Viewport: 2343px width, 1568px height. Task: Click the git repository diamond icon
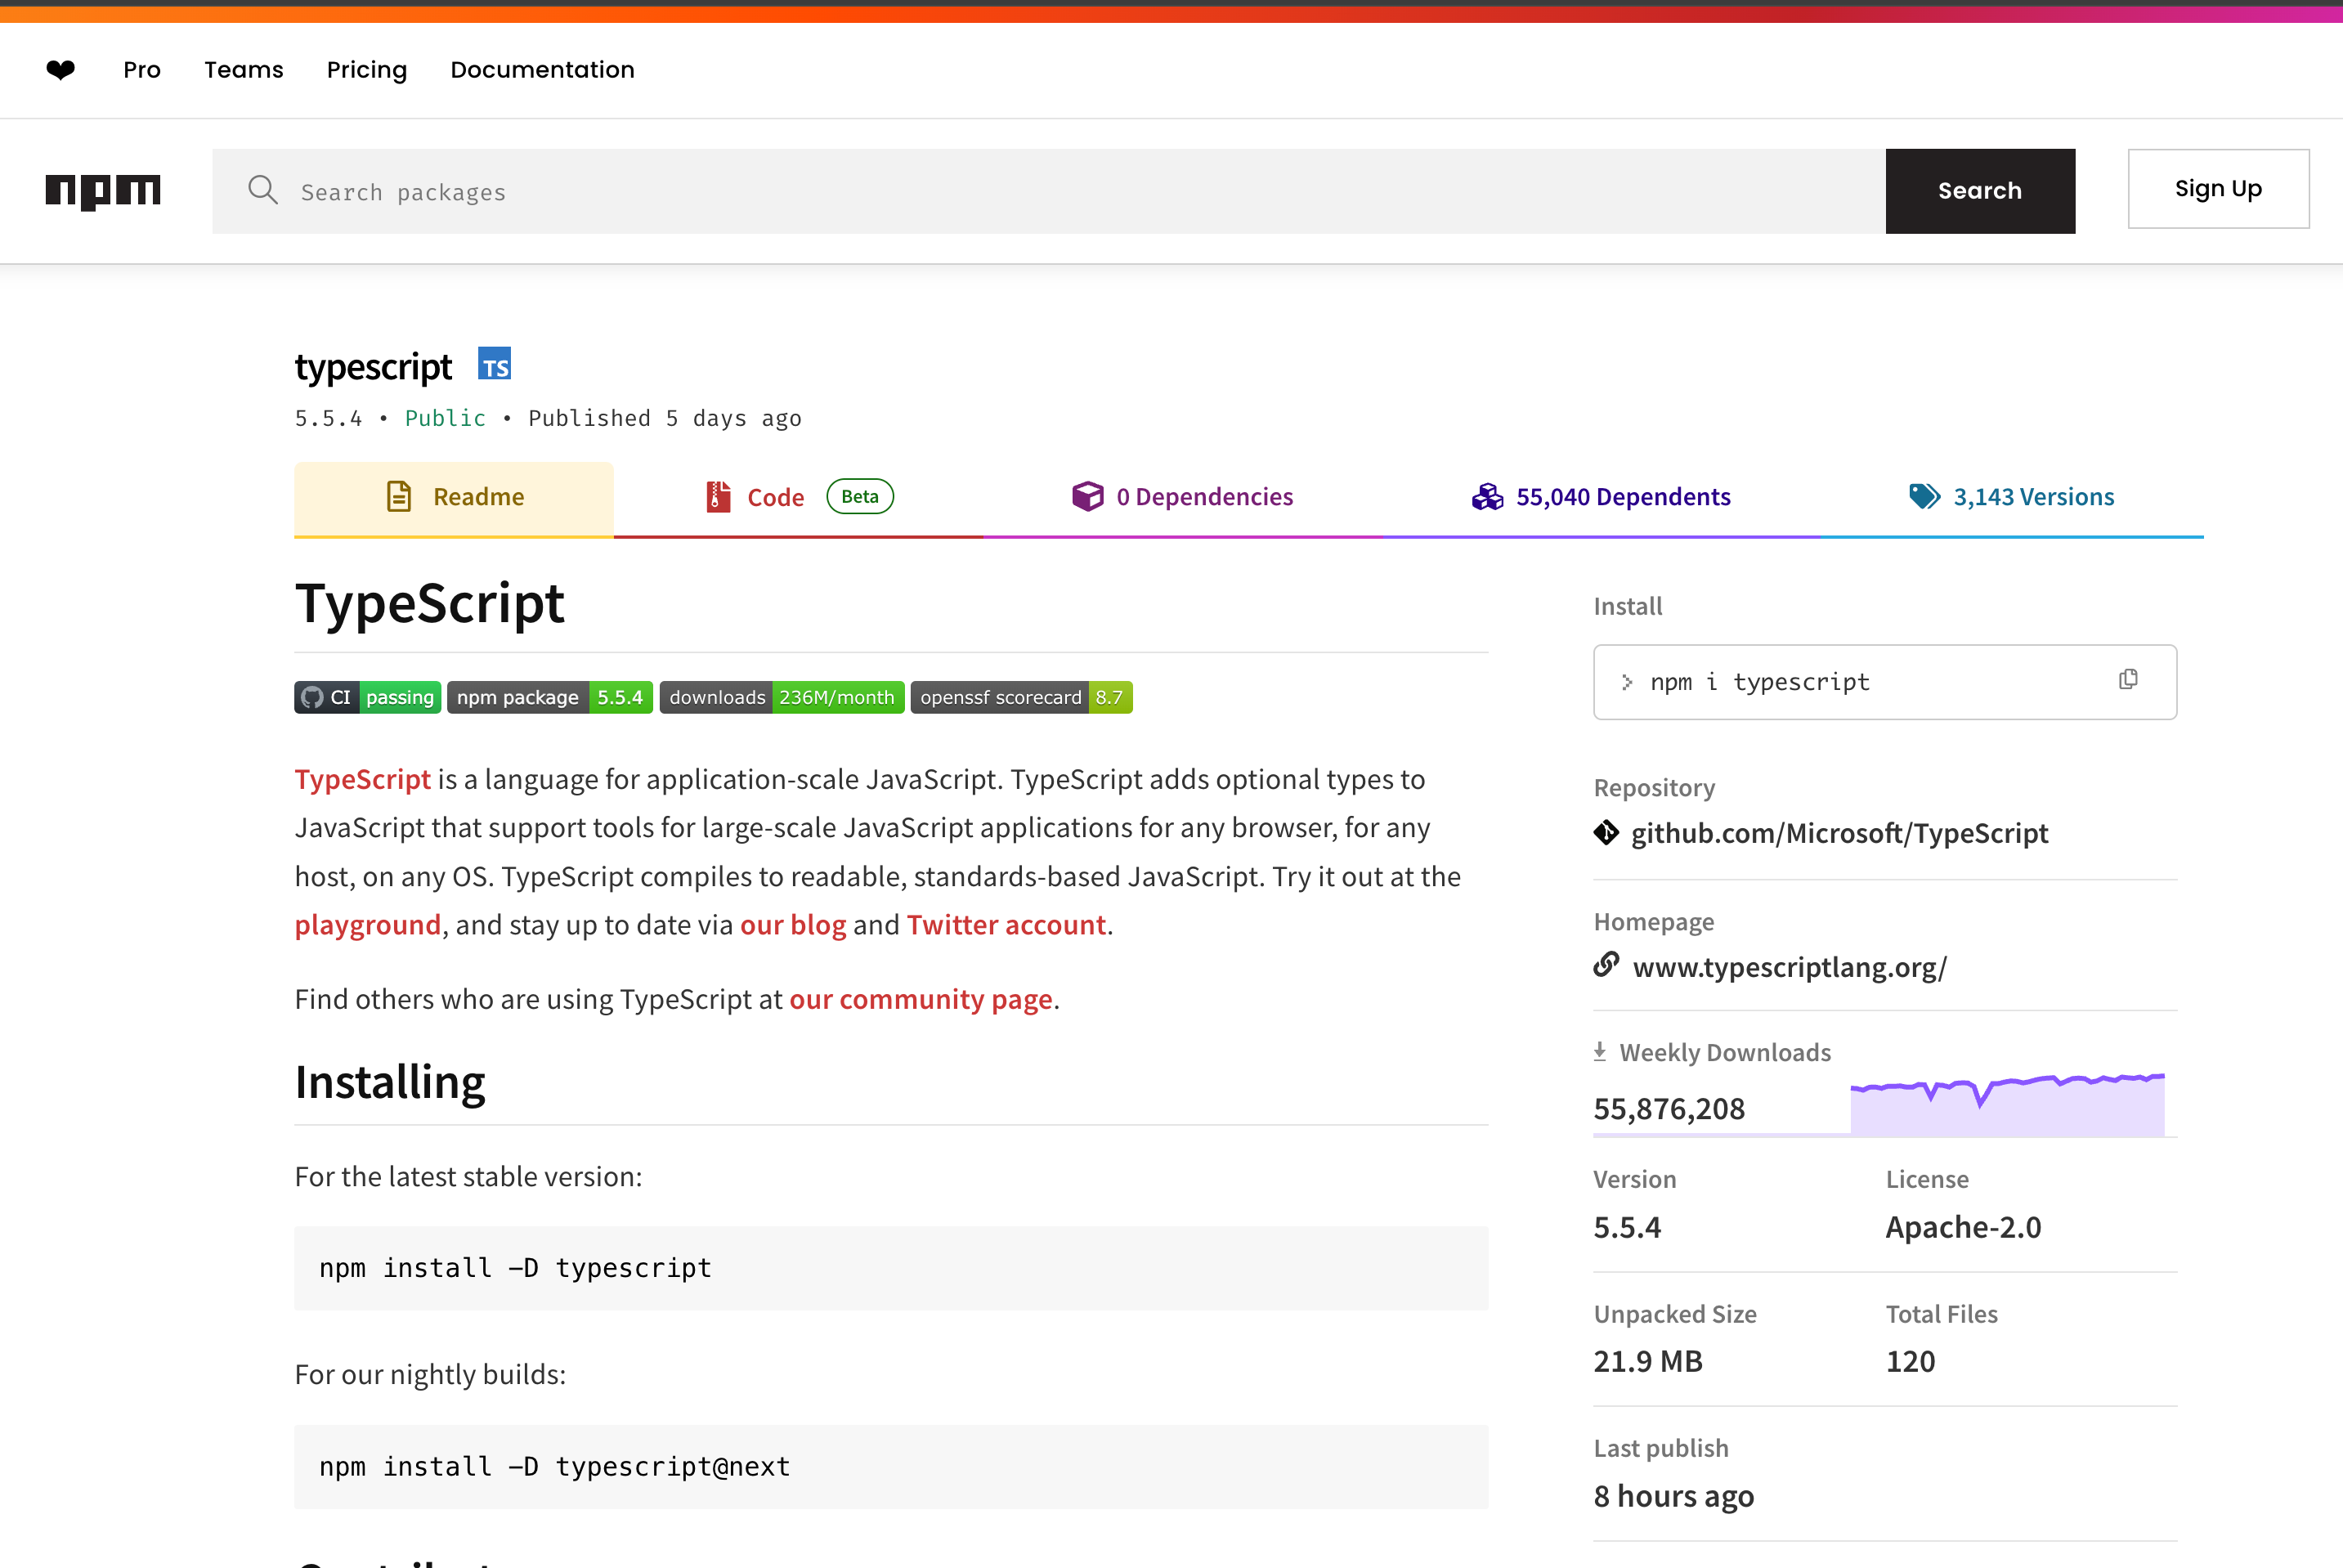point(1606,832)
